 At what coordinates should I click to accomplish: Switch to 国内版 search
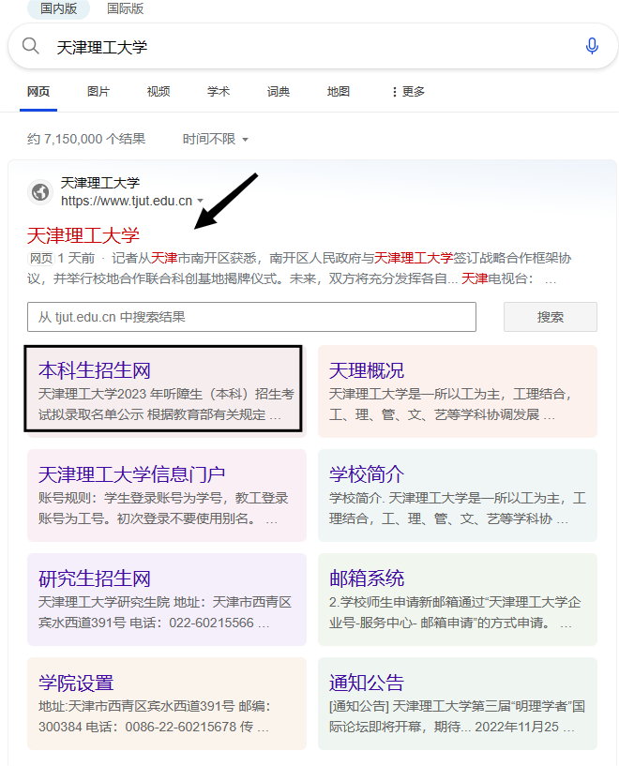(59, 8)
